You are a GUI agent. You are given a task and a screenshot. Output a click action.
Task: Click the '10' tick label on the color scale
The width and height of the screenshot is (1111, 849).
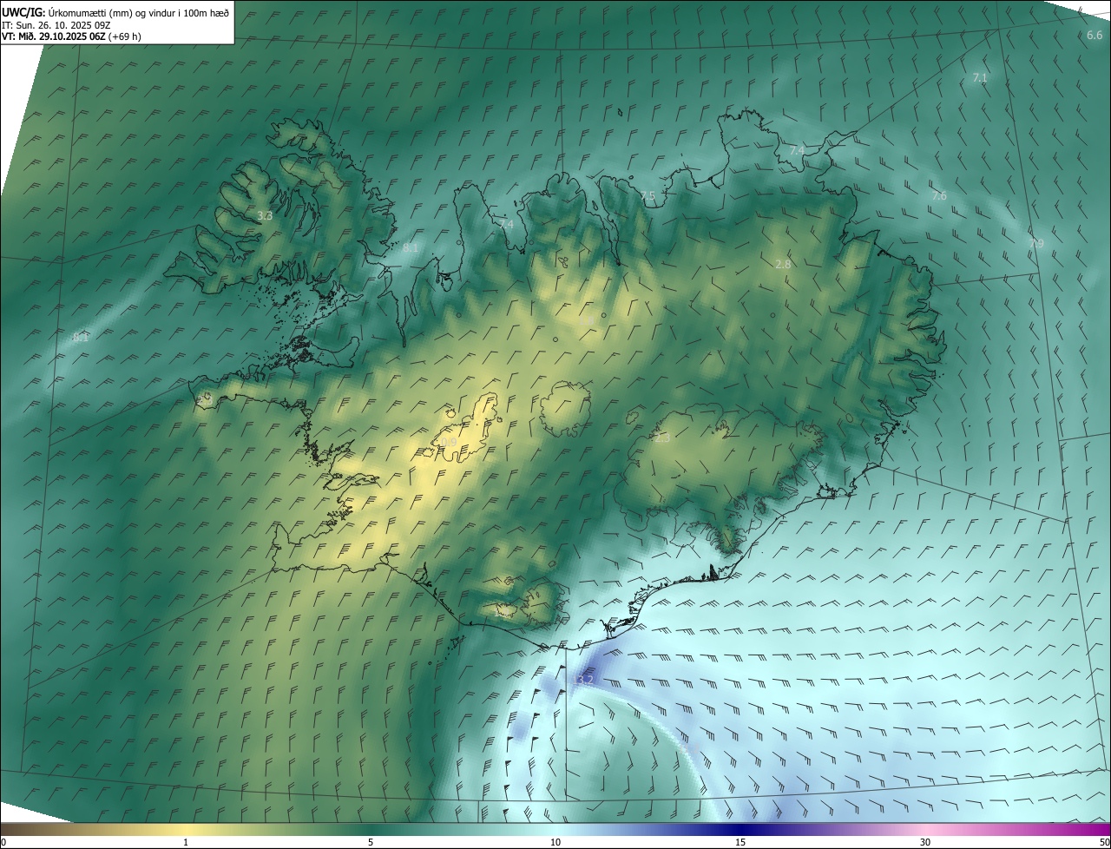pyautogui.click(x=555, y=843)
